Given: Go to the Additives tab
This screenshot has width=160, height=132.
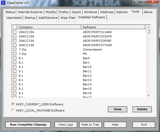Looking at the screenshot, I should click(107, 12).
